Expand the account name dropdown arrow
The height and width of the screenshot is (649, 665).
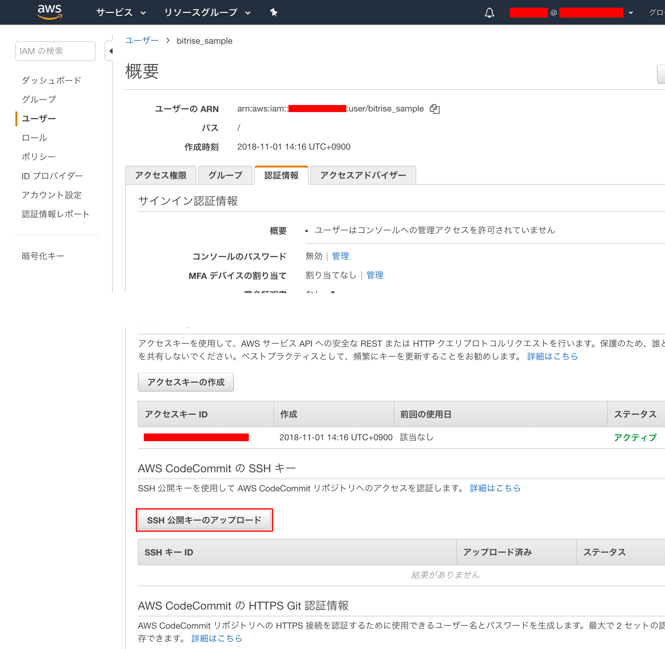631,13
